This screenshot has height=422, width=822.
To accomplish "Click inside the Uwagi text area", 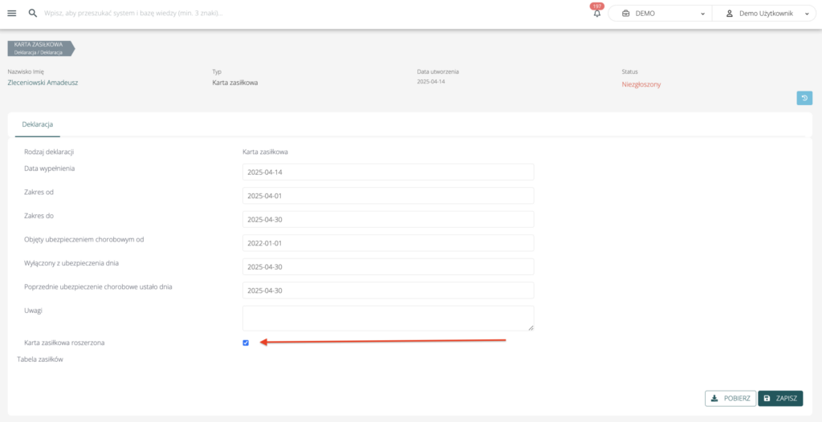I will 388,318.
